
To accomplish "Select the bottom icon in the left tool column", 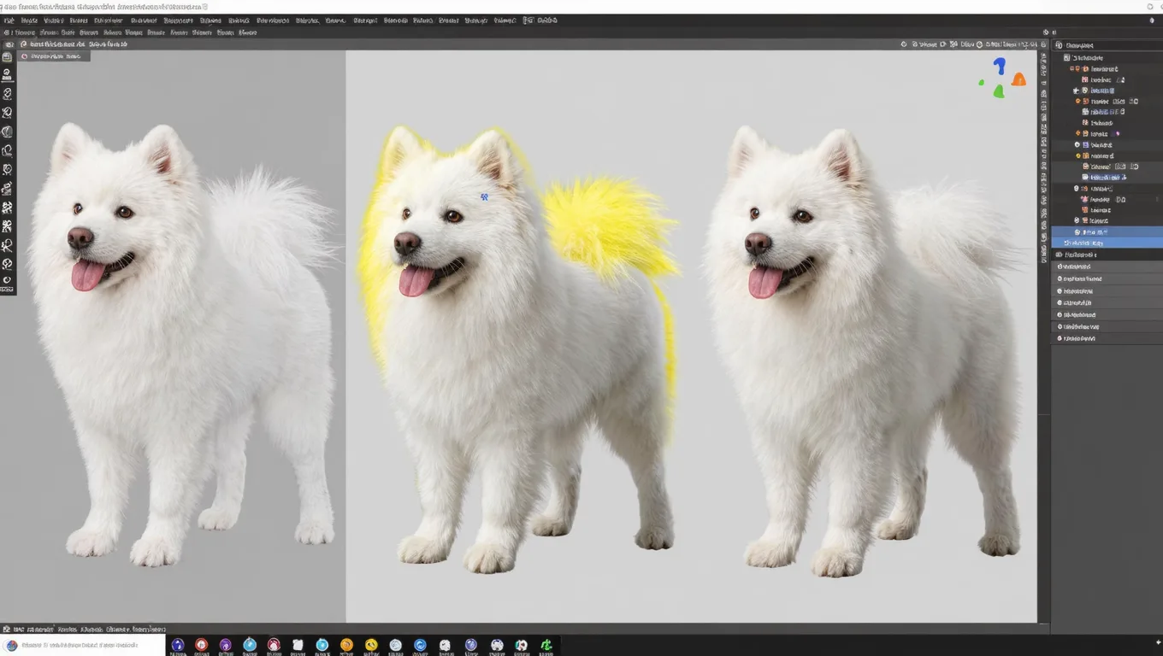I will click(x=7, y=280).
